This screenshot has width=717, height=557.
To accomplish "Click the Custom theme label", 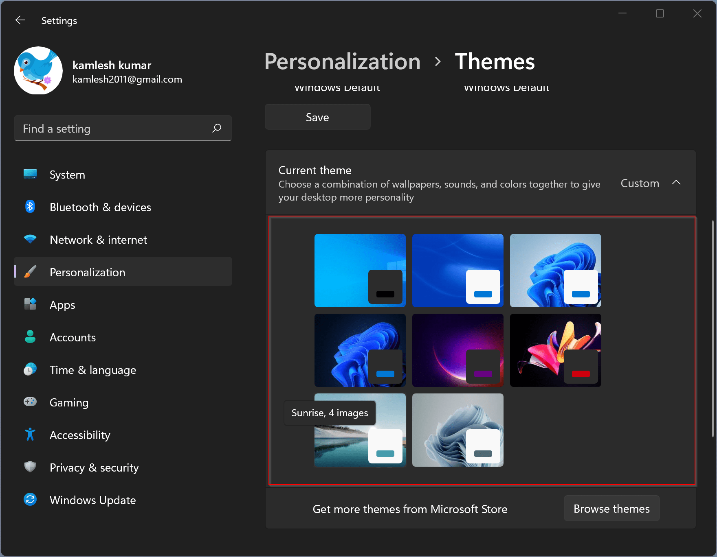I will [x=640, y=183].
